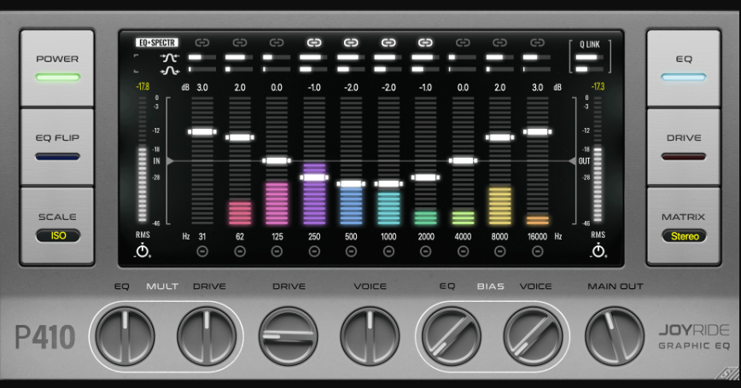Click the MAIN OUT knob

tap(615, 337)
